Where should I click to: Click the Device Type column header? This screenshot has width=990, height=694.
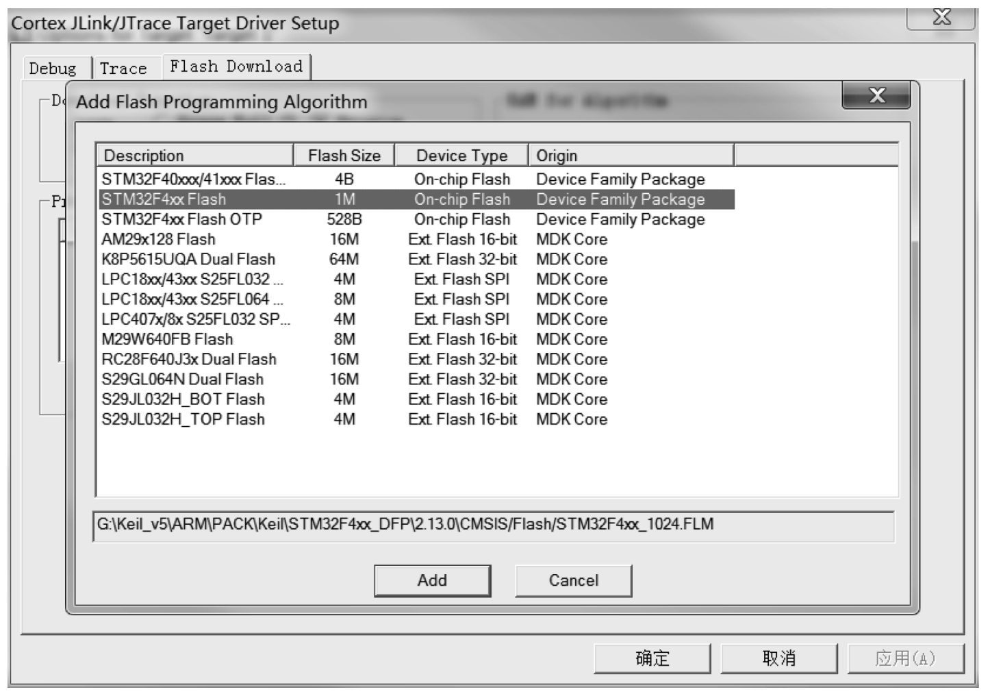tap(461, 156)
